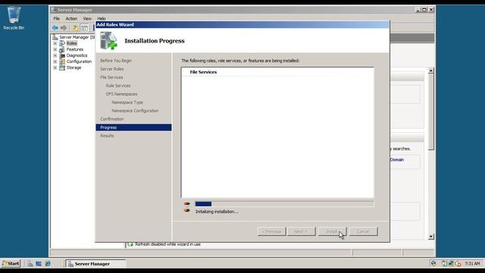The height and width of the screenshot is (273, 485).
Task: Expand the Storage tree node
Action: (55, 67)
